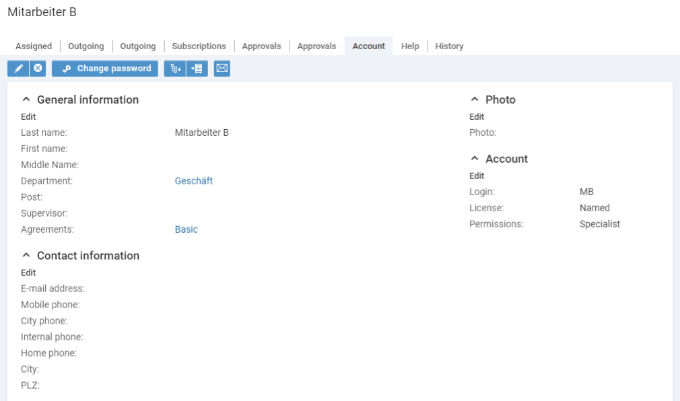Image resolution: width=680 pixels, height=401 pixels.
Task: Collapse the General information section
Action: 27,100
